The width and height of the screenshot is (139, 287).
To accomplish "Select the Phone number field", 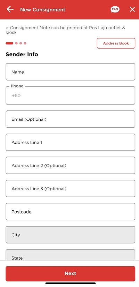I will click(71, 95).
